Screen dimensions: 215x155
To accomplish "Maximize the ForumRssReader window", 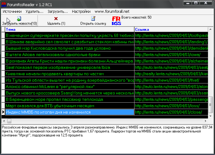I will [196, 3].
